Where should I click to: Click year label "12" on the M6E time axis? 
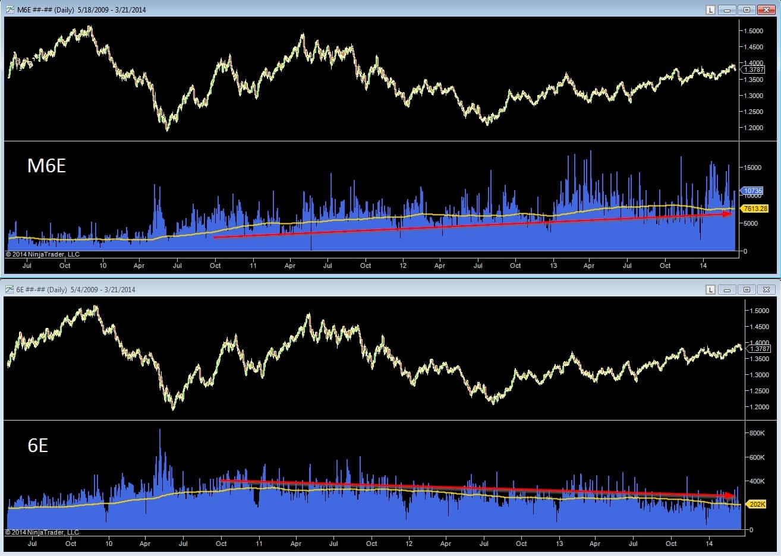tap(404, 266)
